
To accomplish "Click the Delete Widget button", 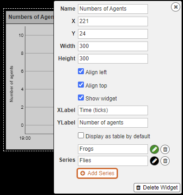I will pos(157,188).
